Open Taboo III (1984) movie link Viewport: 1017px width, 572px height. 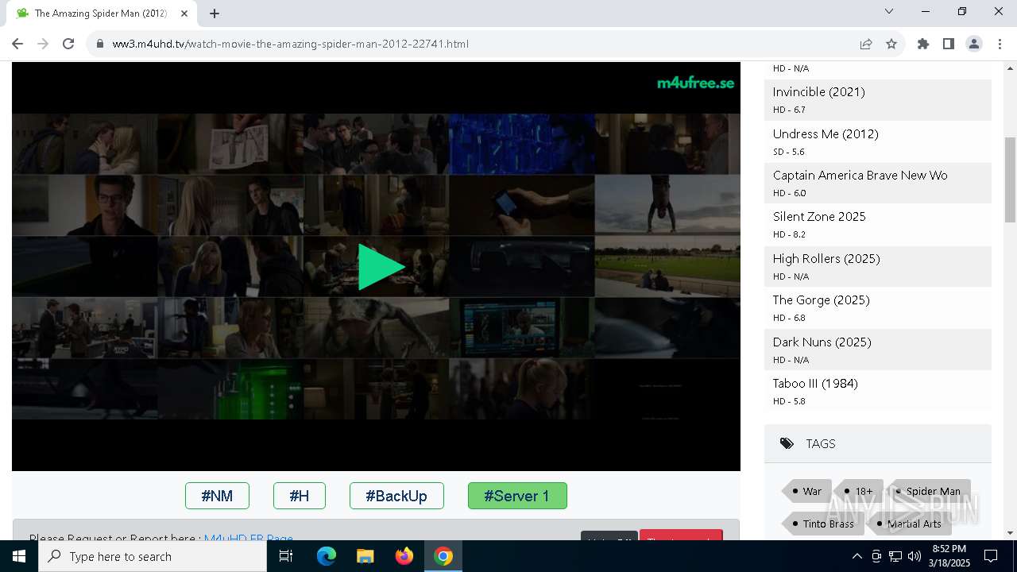click(x=815, y=384)
